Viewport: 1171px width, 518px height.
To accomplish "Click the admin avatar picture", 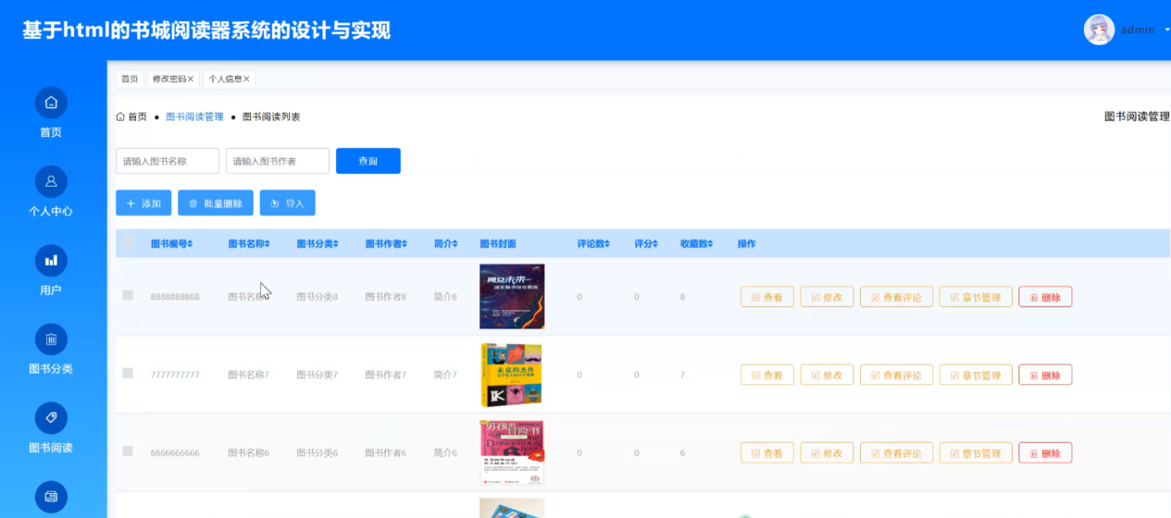I will point(1099,30).
